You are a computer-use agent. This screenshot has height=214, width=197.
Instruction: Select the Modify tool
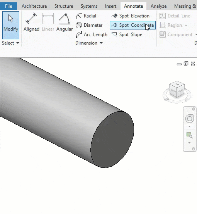click(11, 25)
